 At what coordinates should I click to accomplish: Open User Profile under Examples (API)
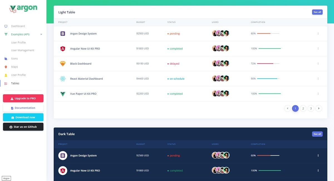coord(18,43)
